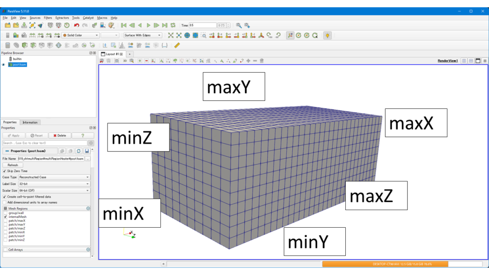This screenshot has width=489, height=275.
Task: Click the light bulb Light Kit icon
Action: click(327, 35)
